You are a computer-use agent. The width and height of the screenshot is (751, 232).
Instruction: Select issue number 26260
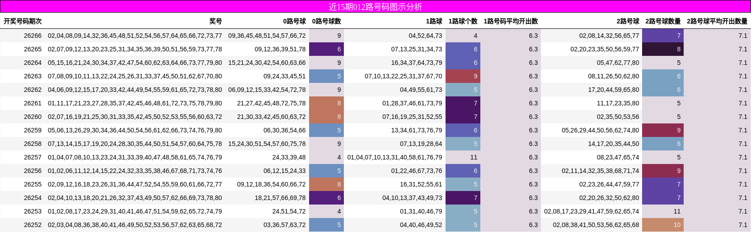[x=33, y=117]
